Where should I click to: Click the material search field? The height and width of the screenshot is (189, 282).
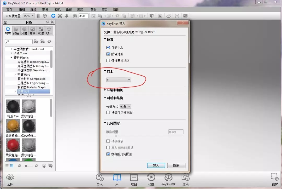19,42
